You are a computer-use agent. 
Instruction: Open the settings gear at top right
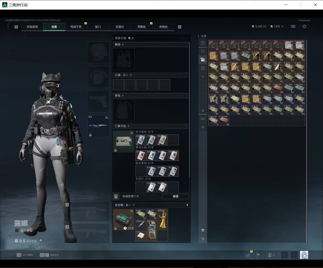pyautogui.click(x=304, y=26)
